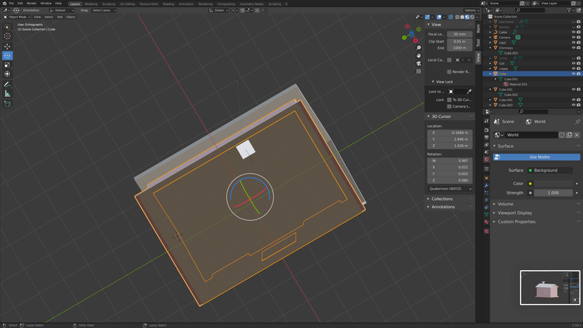Select the Rotate tool
Viewport: 583px width, 328px height.
7,56
